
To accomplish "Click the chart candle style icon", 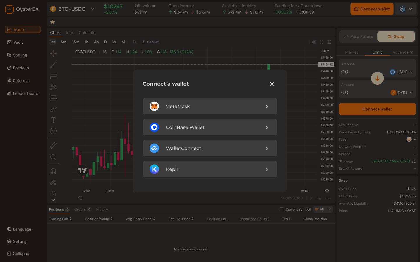I will [134, 42].
